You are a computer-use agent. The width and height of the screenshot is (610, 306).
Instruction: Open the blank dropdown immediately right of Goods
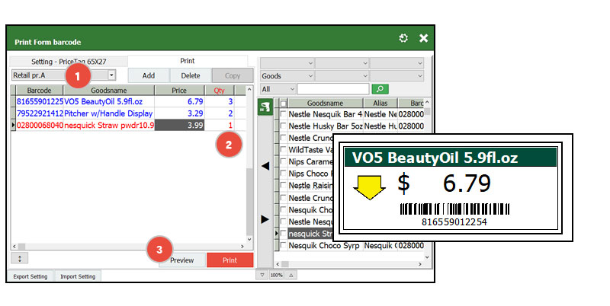(x=342, y=75)
